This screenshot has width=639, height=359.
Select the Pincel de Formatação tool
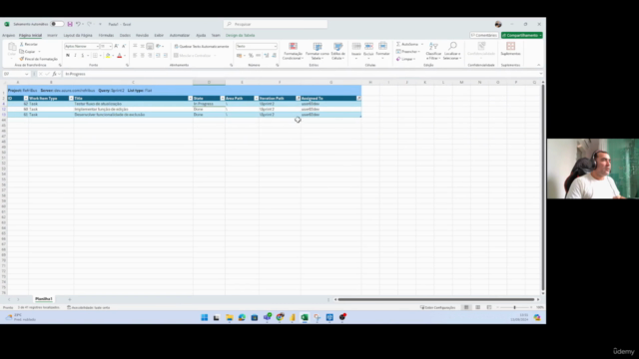[x=39, y=59]
